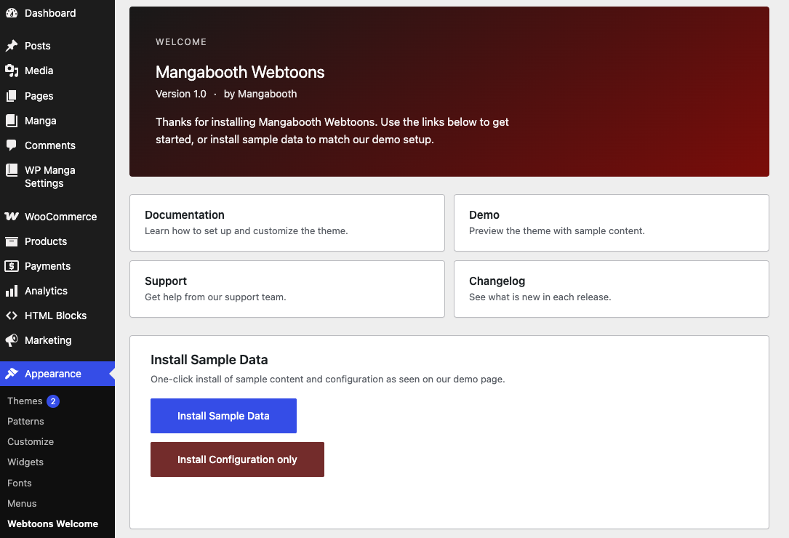The width and height of the screenshot is (789, 538).
Task: Click the Posts pushpin icon
Action: (12, 46)
